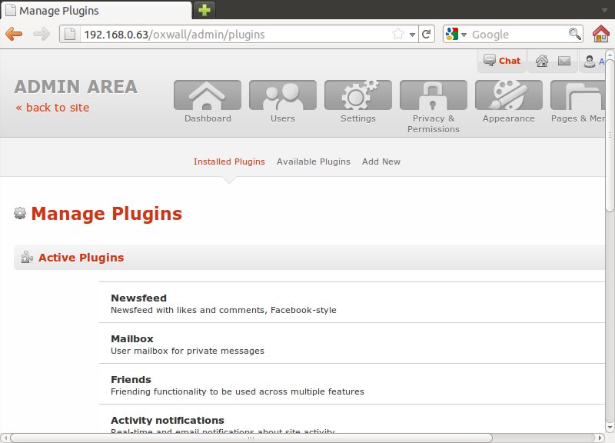Viewport: 615px width, 443px height.
Task: Click the mailbox envelope icon
Action: click(x=563, y=62)
